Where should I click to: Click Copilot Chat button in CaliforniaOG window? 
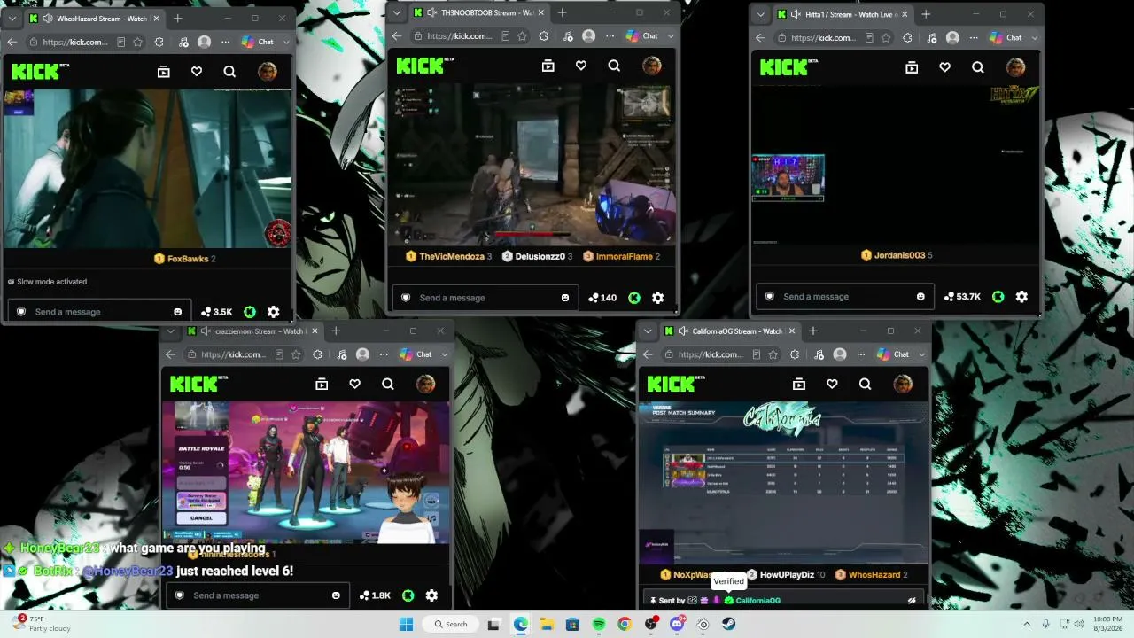point(894,354)
